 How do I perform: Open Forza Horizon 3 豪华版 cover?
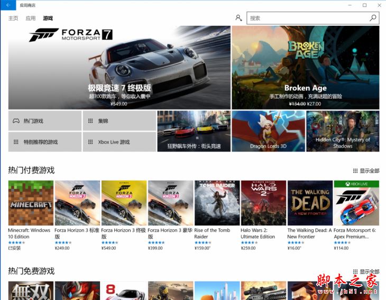[x=170, y=203]
